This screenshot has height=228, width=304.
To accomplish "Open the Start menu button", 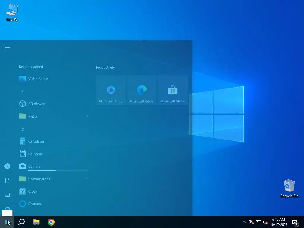I will pos(7,222).
